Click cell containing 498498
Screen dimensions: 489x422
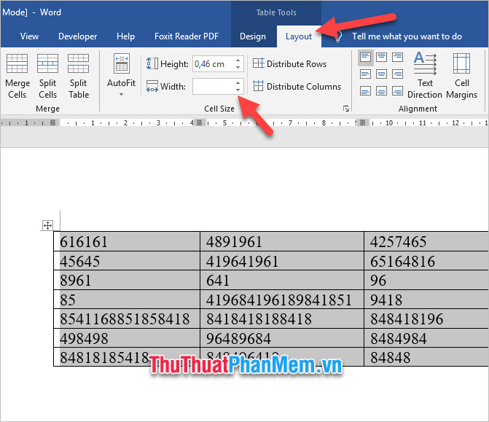pyautogui.click(x=127, y=337)
